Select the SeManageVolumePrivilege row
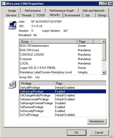 point(63,103)
